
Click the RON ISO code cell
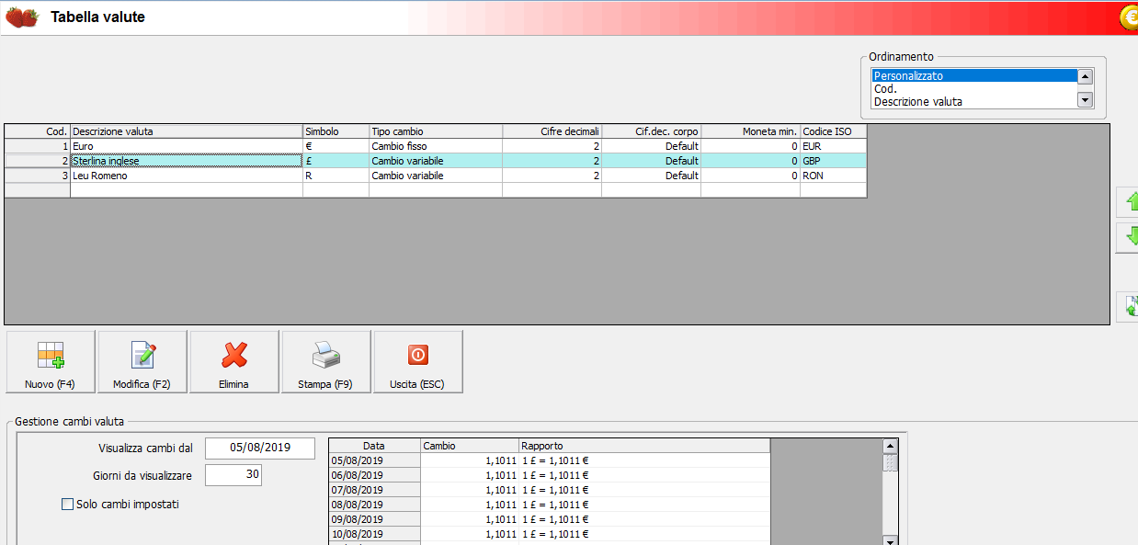point(834,176)
